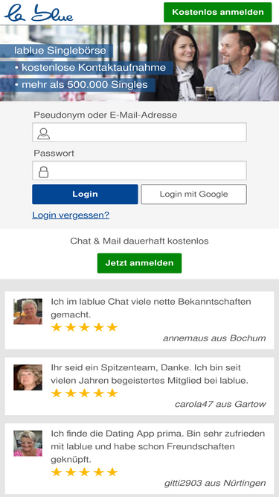279x497 pixels.
Task: Click the blue Login button
Action: point(85,194)
